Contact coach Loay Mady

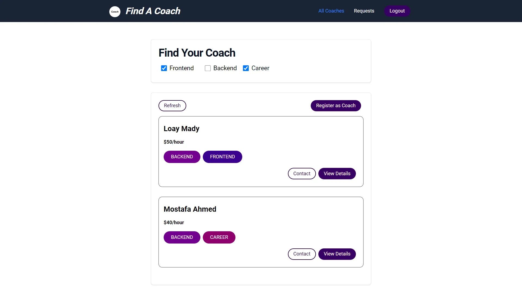click(x=302, y=173)
